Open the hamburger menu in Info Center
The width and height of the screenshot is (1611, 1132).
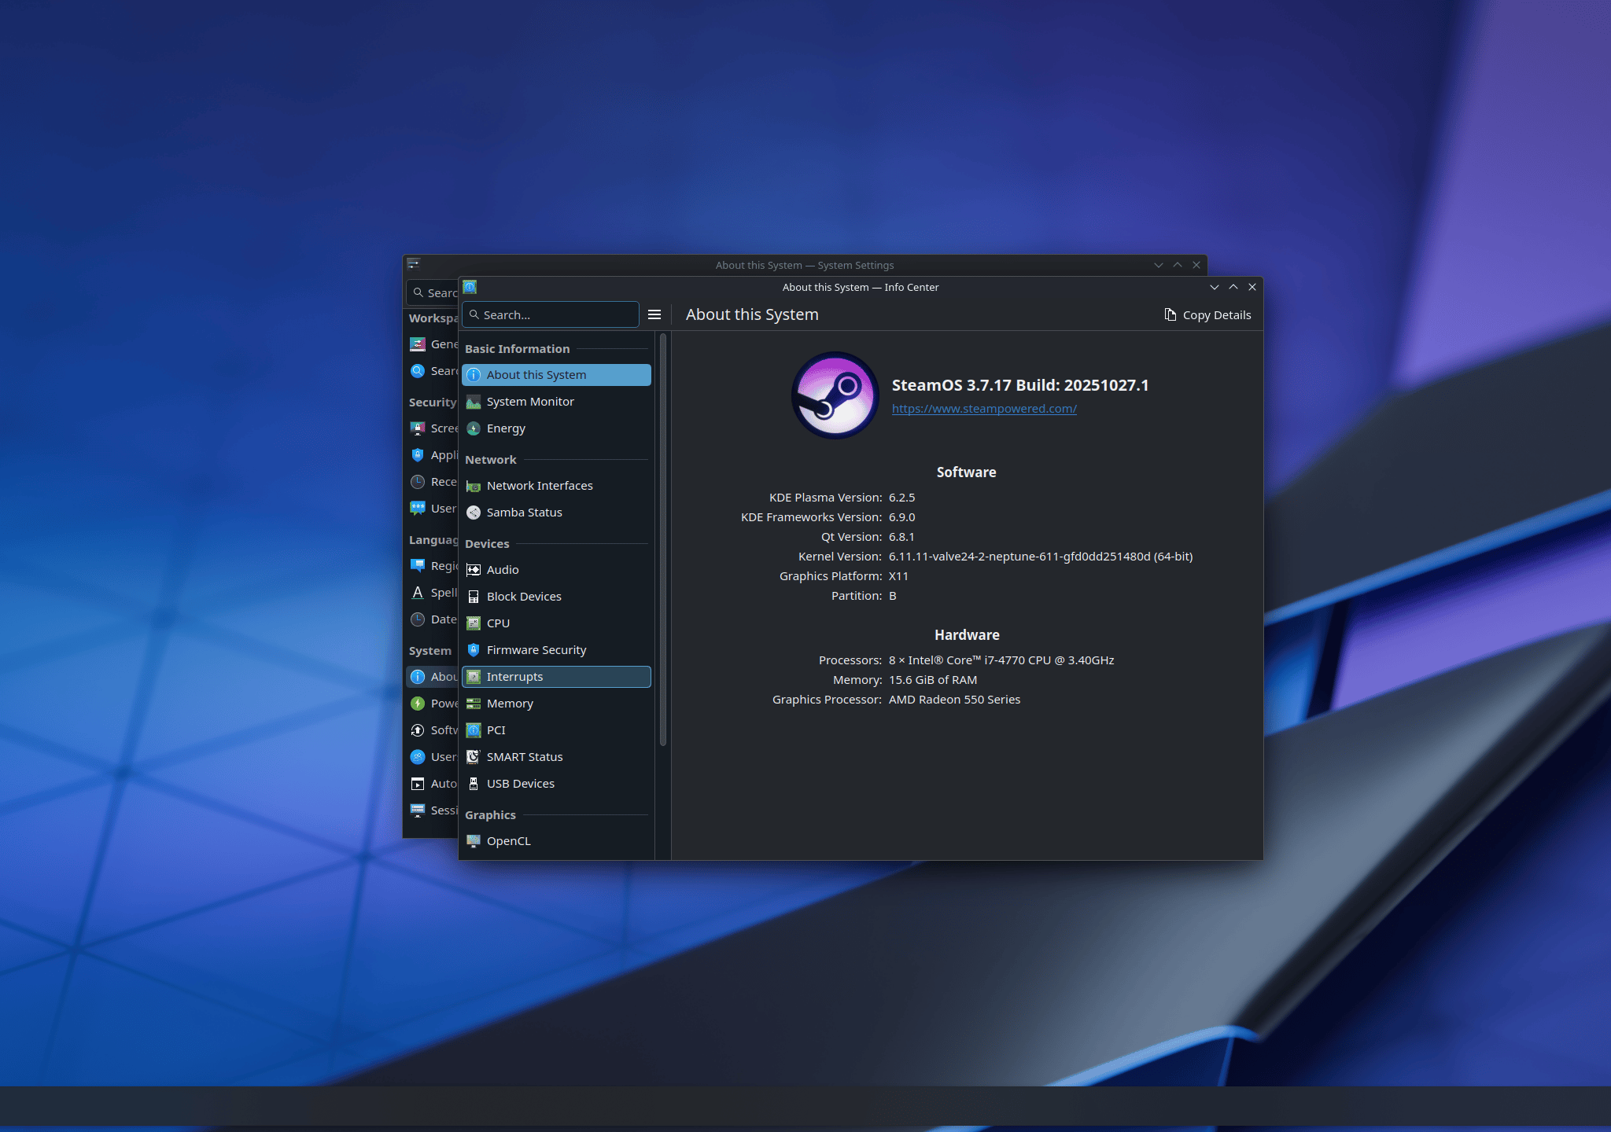point(654,314)
